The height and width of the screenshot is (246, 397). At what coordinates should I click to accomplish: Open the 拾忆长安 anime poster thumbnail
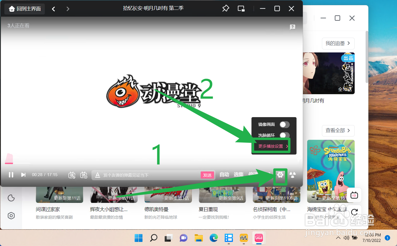(x=329, y=73)
